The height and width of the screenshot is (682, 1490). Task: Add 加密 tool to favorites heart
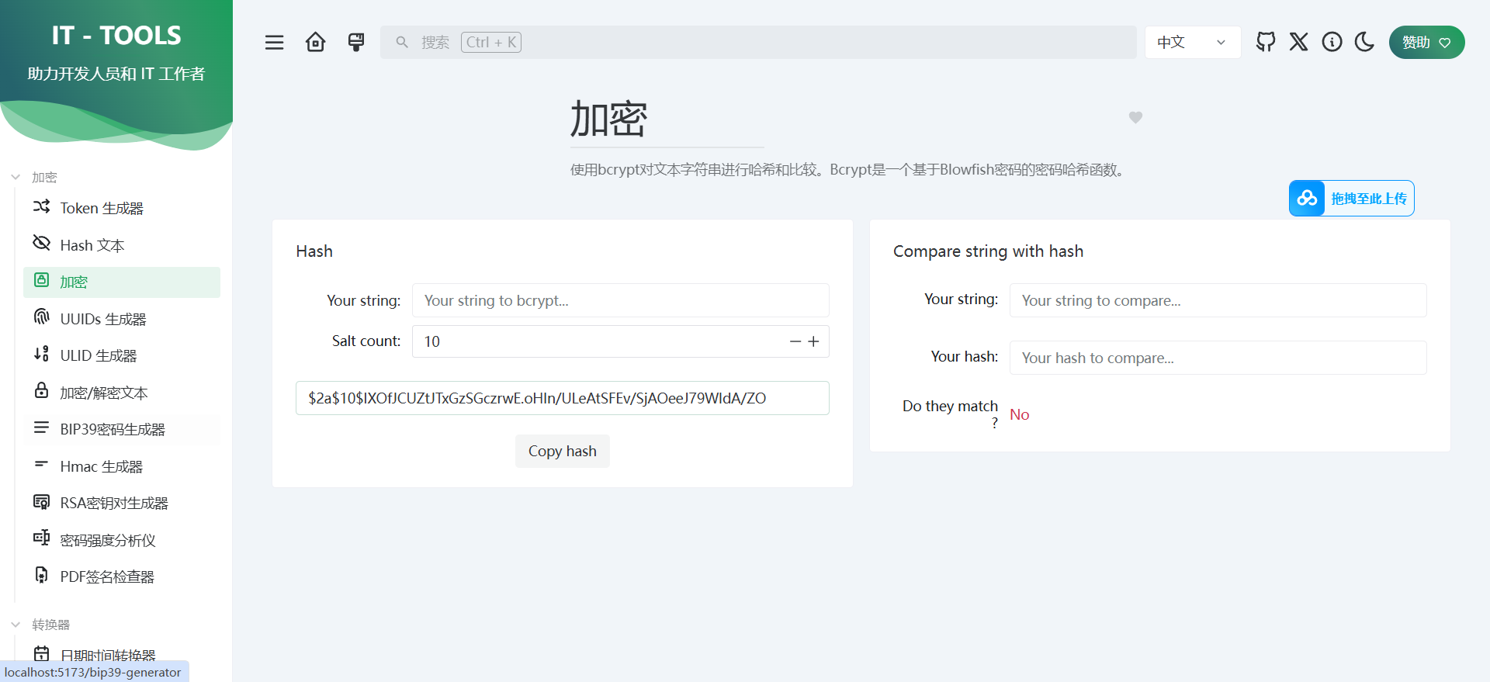(x=1135, y=117)
